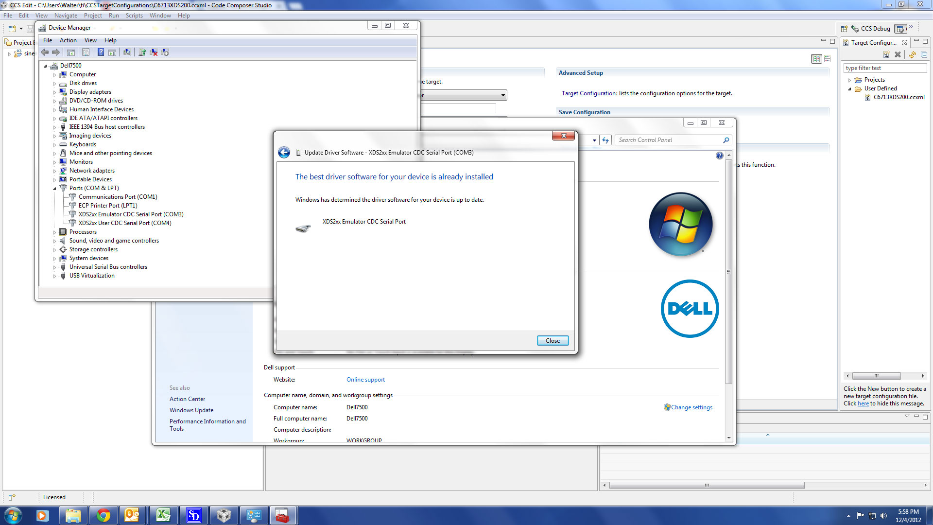The height and width of the screenshot is (525, 933).
Task: Click the Close button on driver update dialog
Action: pyautogui.click(x=552, y=340)
